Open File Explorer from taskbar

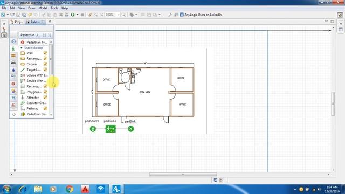[x=38, y=189]
